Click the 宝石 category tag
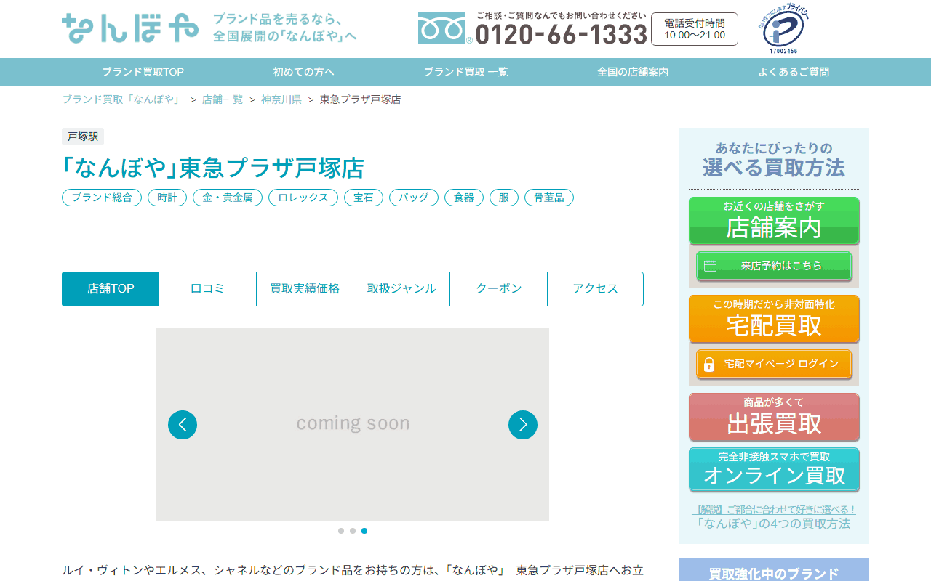 click(x=364, y=198)
